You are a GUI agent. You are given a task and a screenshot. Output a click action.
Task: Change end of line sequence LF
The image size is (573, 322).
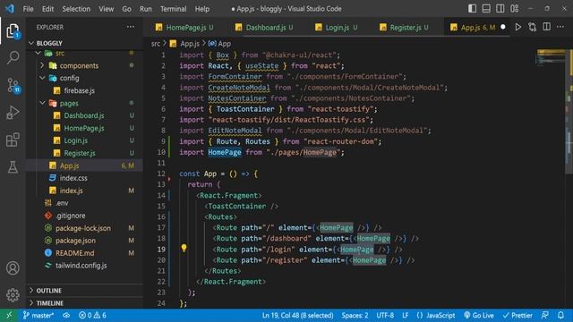click(406, 315)
